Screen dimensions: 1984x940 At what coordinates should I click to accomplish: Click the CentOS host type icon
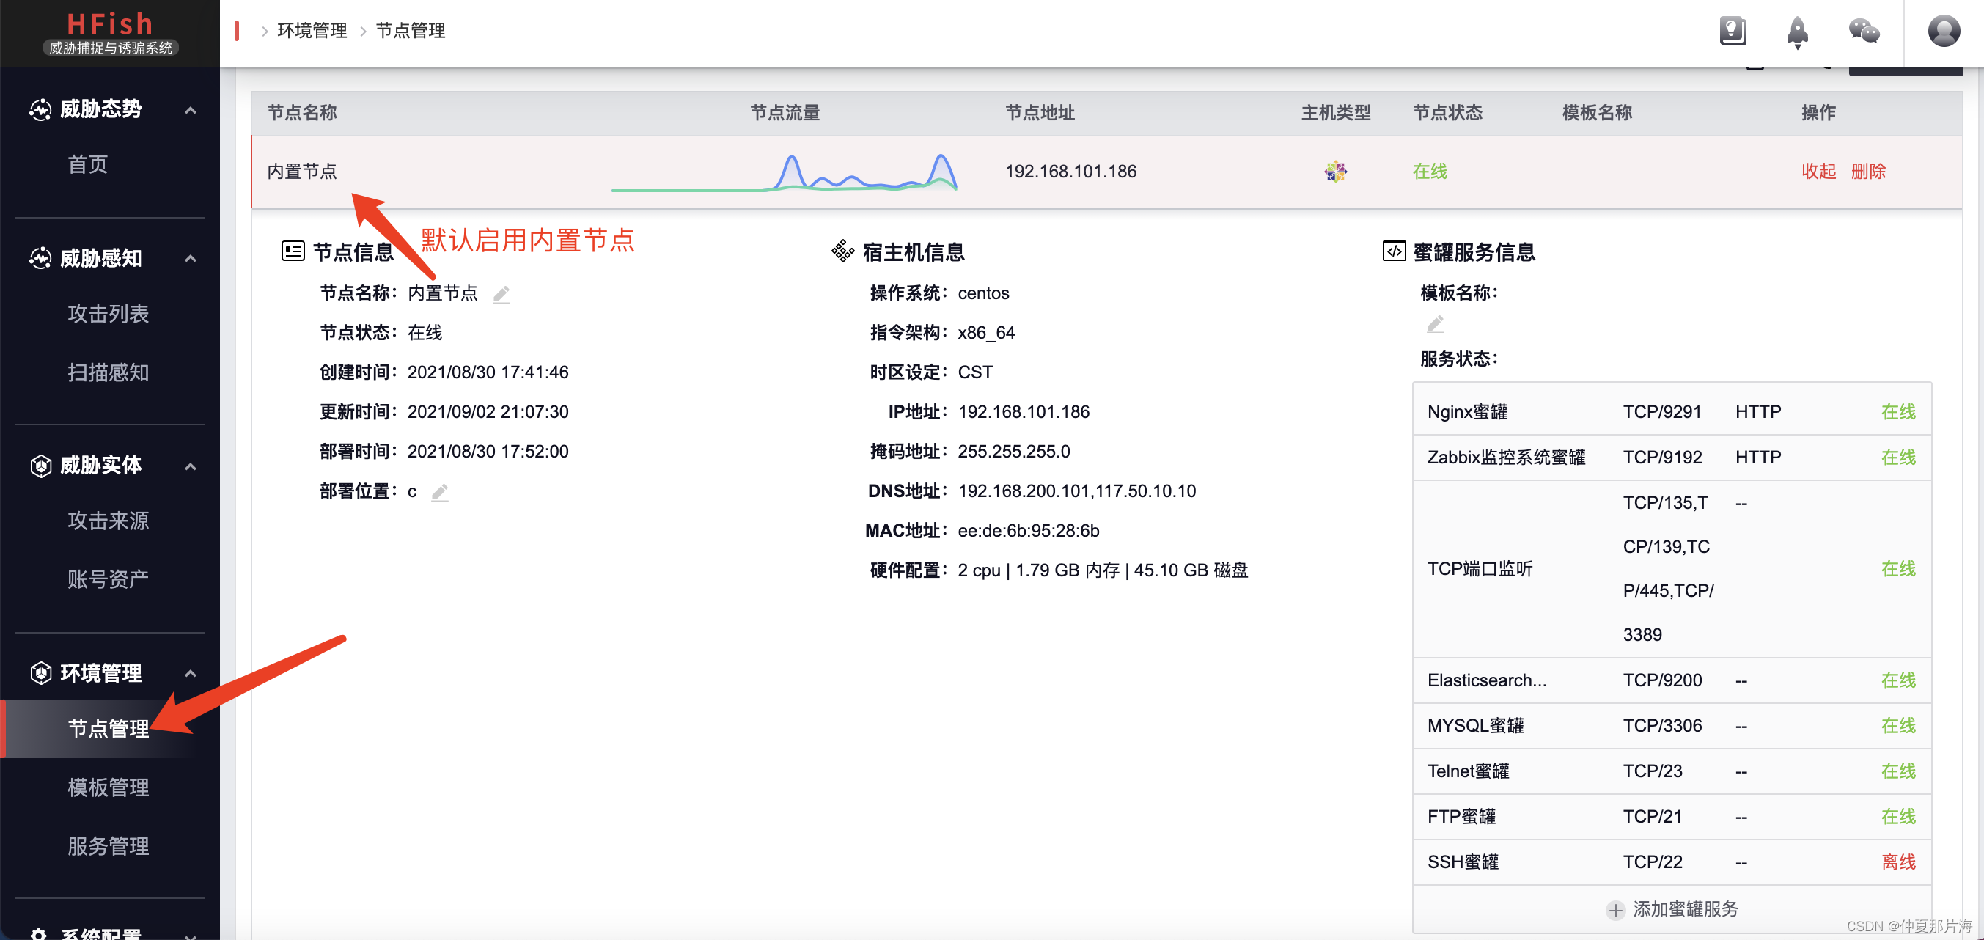pos(1336,171)
